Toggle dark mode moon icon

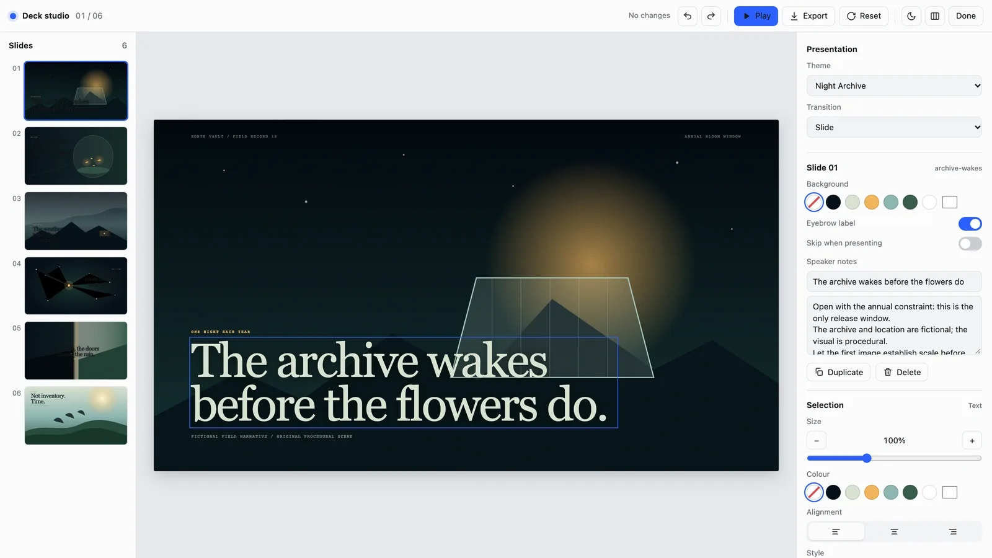[911, 16]
